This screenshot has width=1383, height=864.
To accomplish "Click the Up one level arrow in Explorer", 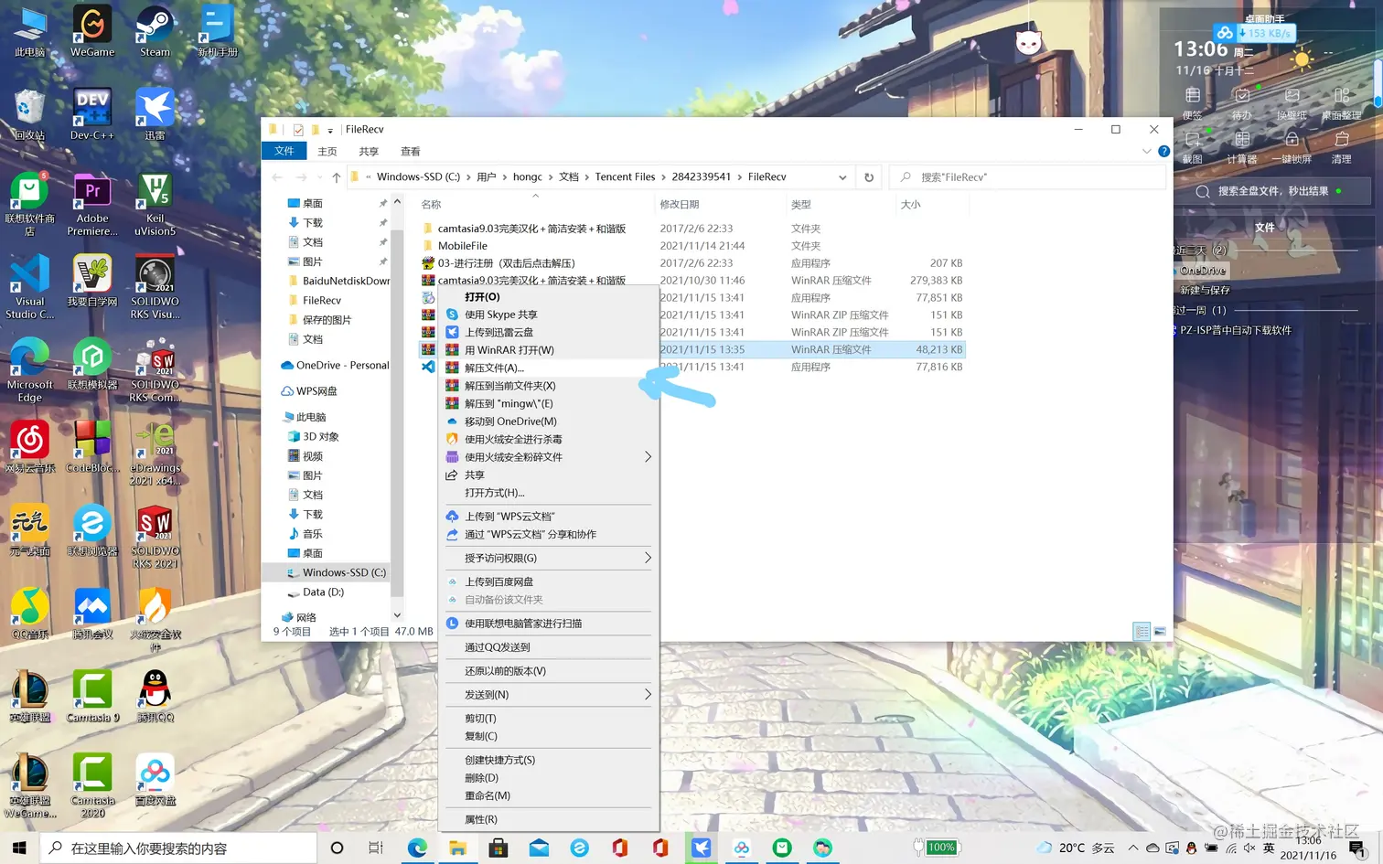I will 337,177.
